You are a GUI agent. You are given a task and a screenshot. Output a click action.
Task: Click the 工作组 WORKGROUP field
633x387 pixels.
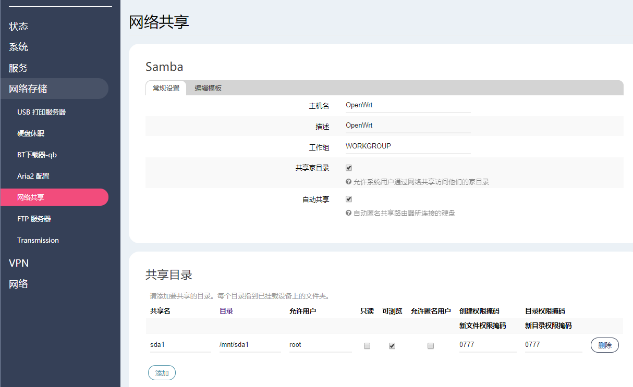pyautogui.click(x=408, y=146)
